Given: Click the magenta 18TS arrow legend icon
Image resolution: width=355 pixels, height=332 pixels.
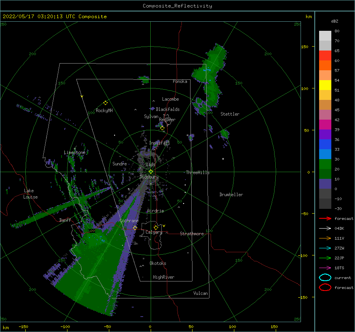Looking at the screenshot, I should 325,268.
